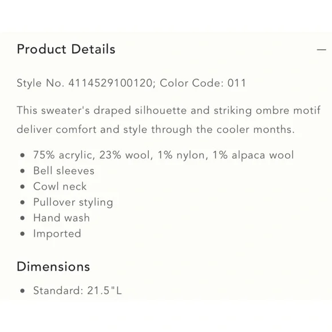332x332 pixels.
Task: Click the Standard: 21.5"L dimension entry
Action: click(x=77, y=291)
